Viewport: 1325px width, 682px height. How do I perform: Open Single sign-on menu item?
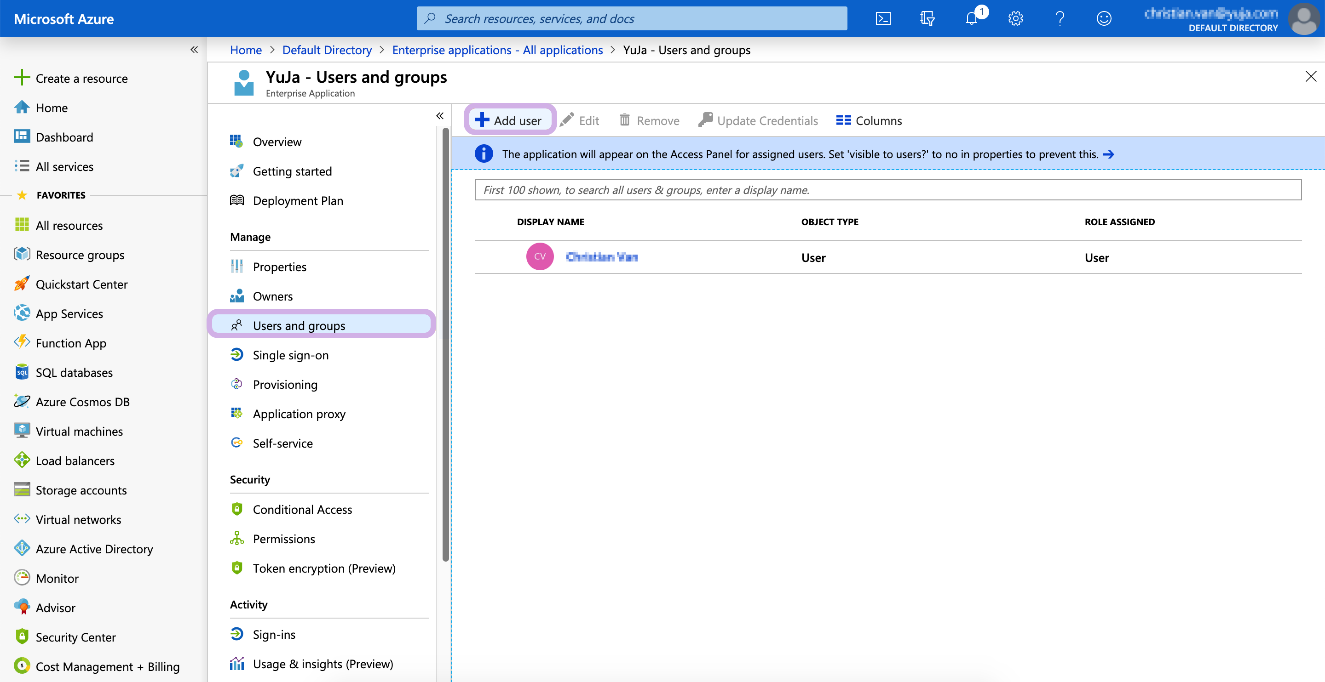(290, 355)
